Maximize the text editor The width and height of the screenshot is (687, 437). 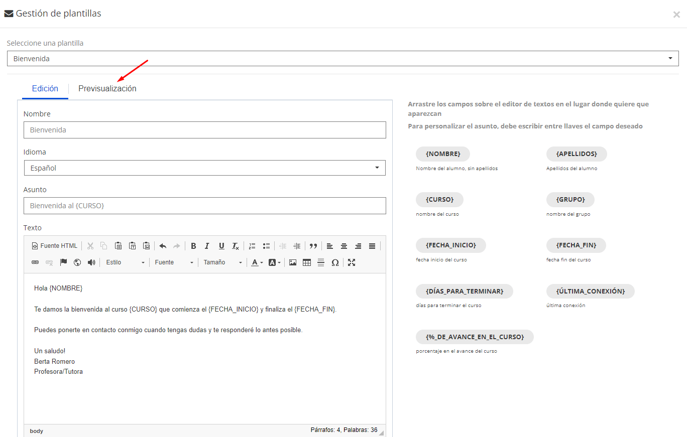352,262
